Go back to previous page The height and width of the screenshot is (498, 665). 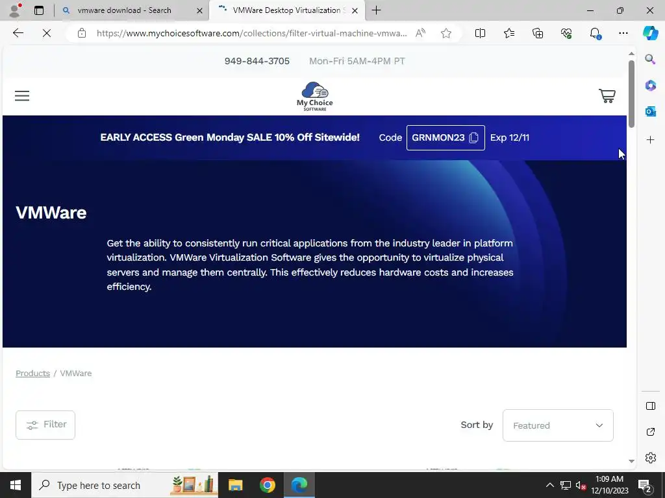click(18, 33)
